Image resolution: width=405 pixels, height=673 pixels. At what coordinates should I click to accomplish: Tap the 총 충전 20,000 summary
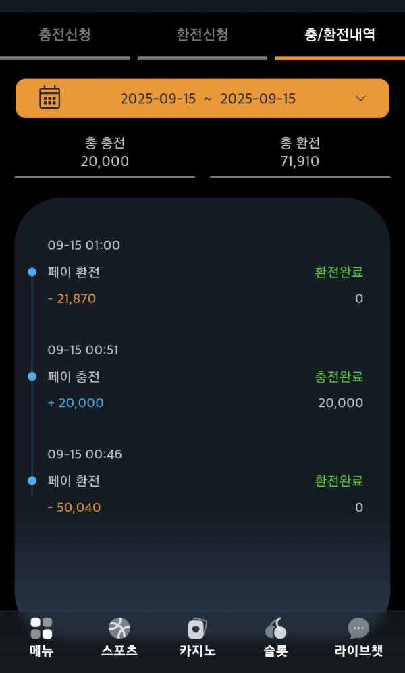coord(105,153)
